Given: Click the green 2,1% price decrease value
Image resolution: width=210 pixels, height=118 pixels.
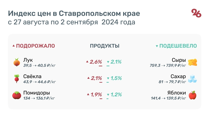Looking at the screenshot, I should (x=116, y=62).
